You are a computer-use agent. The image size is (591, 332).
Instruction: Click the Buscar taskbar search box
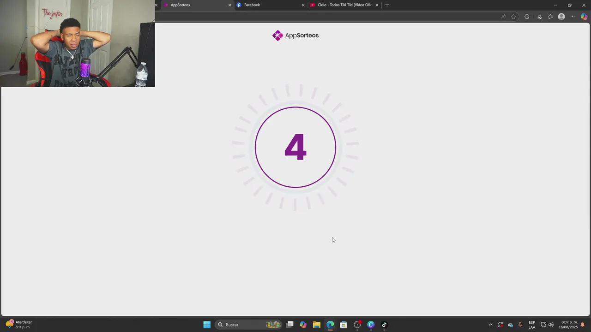point(249,325)
